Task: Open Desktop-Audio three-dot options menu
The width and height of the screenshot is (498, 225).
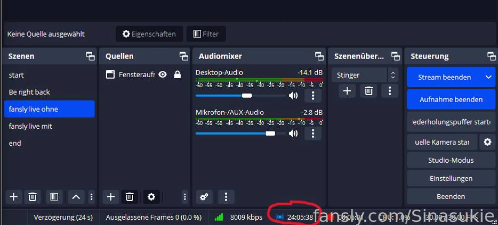Action: pyautogui.click(x=313, y=96)
